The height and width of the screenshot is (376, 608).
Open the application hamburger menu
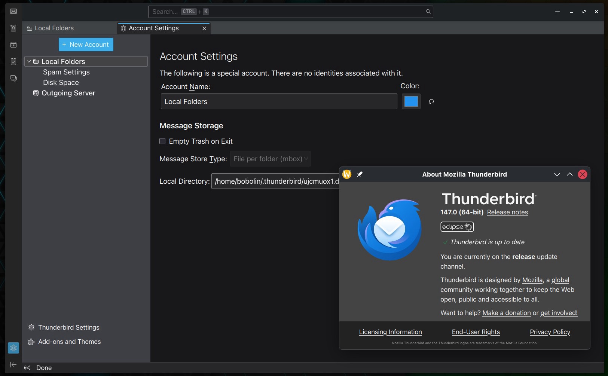coord(557,11)
